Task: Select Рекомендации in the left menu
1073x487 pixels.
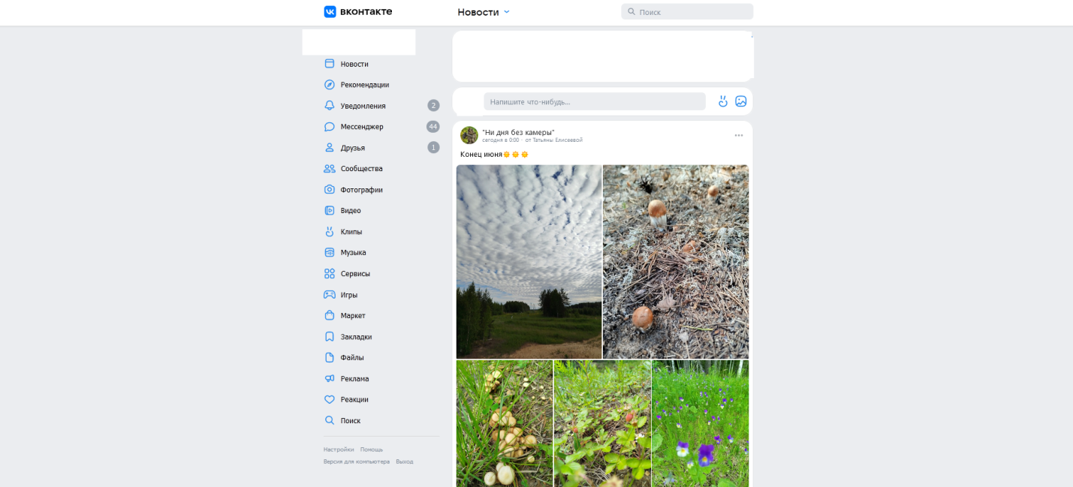Action: click(364, 85)
